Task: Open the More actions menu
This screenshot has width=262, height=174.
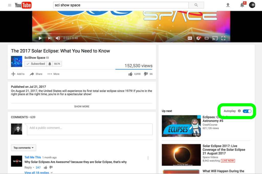Action: click(x=53, y=74)
